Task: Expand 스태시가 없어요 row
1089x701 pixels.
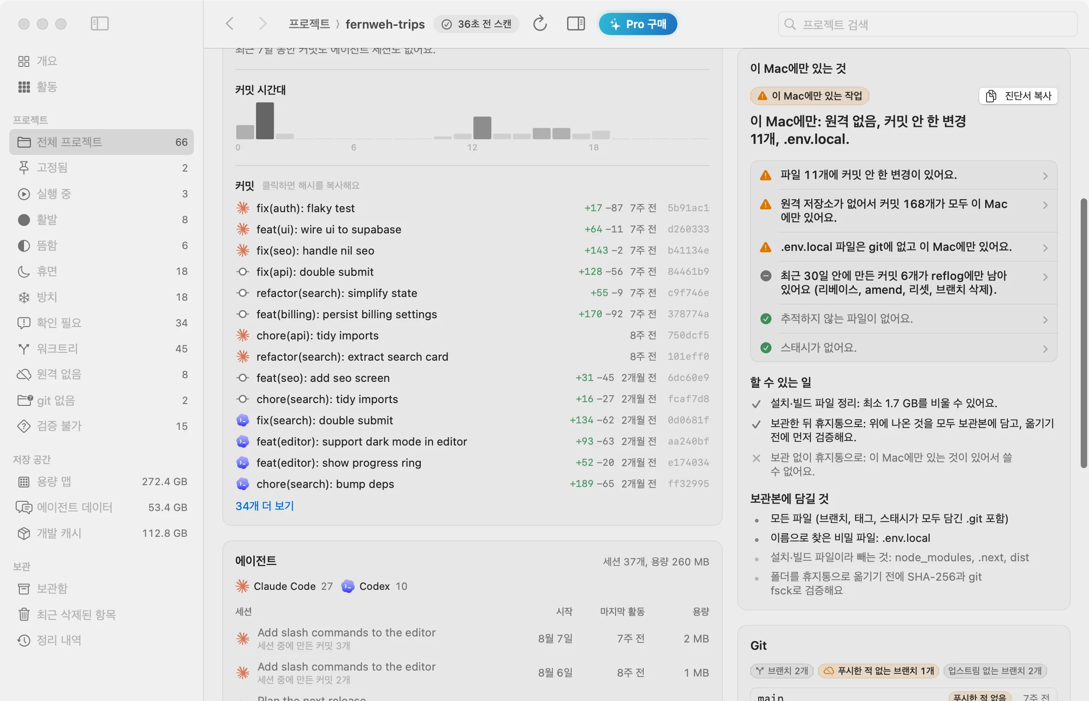Action: [904, 348]
